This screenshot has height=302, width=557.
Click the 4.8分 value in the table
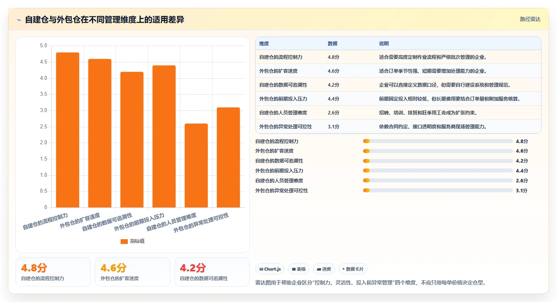[x=333, y=57]
